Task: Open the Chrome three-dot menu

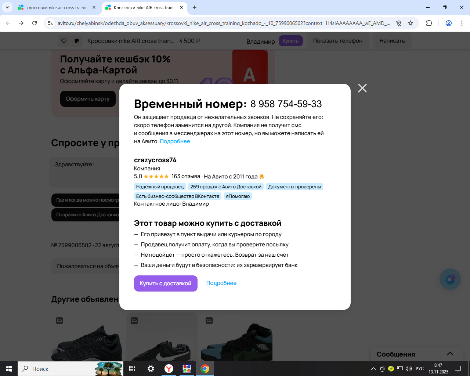Action: 462,23
